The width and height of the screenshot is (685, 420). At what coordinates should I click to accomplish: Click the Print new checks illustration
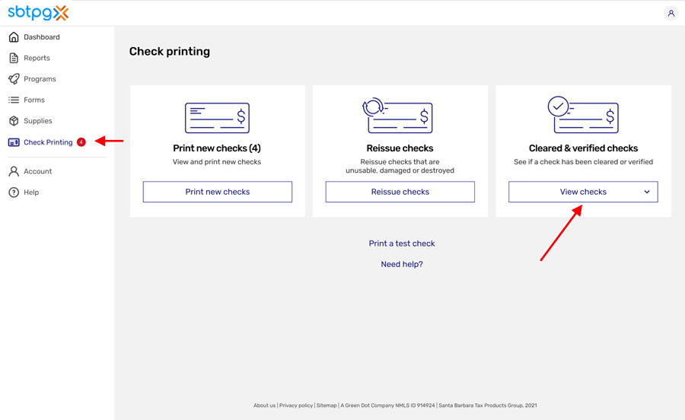click(x=217, y=118)
